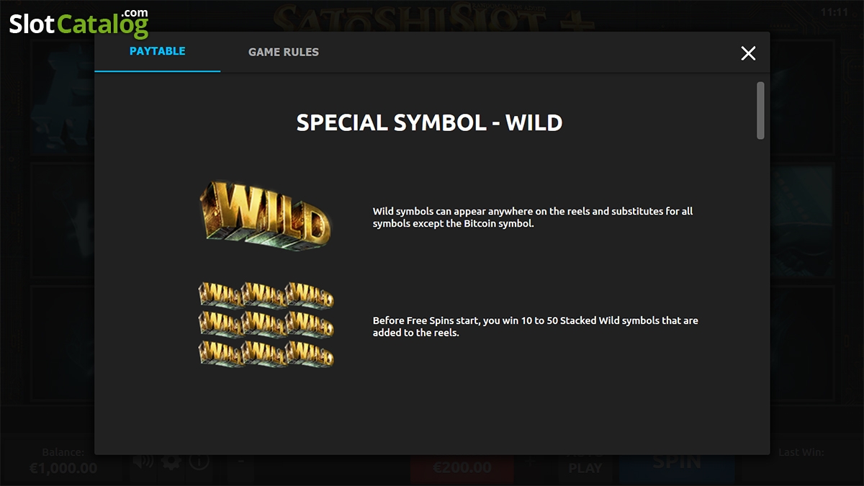Image resolution: width=864 pixels, height=486 pixels.
Task: Click the €1,000.00 balance display
Action: pos(63,468)
